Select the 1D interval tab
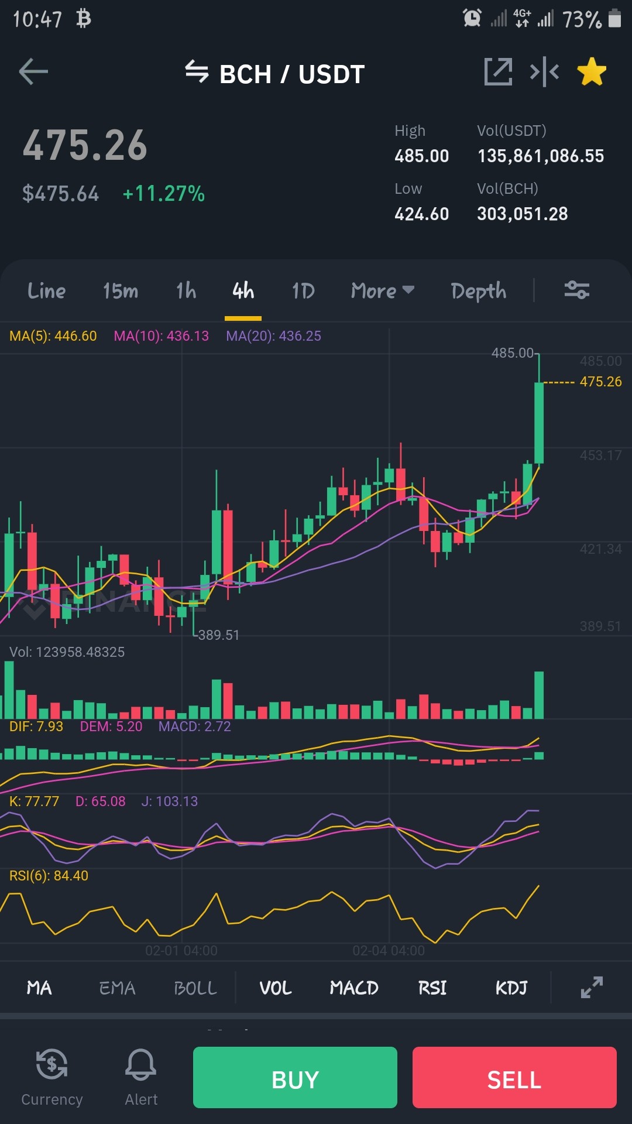The width and height of the screenshot is (632, 1124). pyautogui.click(x=303, y=290)
